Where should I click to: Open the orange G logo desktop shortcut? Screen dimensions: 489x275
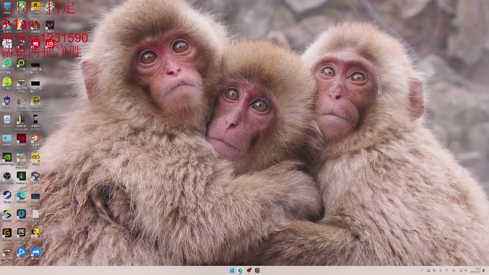(x=7, y=233)
